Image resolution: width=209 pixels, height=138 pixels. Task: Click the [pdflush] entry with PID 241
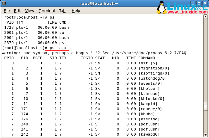[149, 129]
